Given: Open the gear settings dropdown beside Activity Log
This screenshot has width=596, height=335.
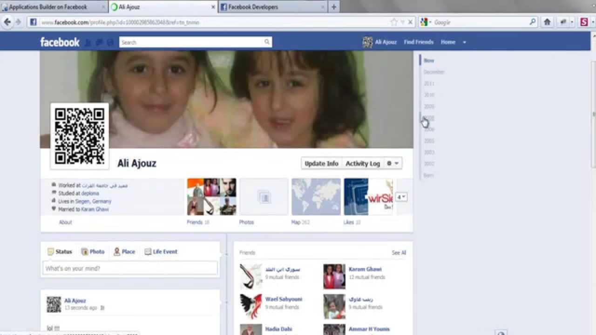Looking at the screenshot, I should point(393,163).
